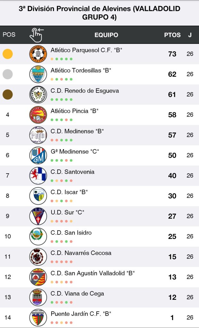Open U.D. Sur "C" club crest
199x328 pixels.
[38, 216]
